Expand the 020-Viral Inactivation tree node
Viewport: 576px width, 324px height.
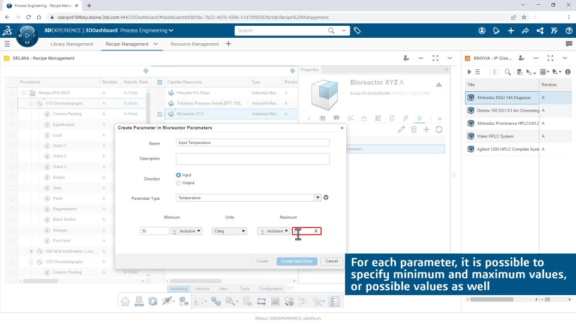pos(31,251)
